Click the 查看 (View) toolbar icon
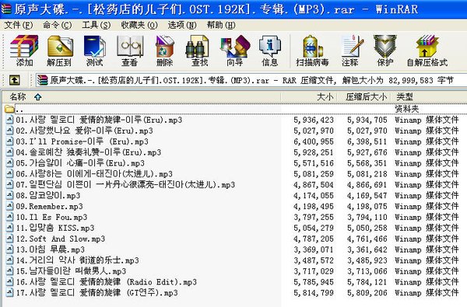This screenshot has width=467, height=307. (129, 51)
